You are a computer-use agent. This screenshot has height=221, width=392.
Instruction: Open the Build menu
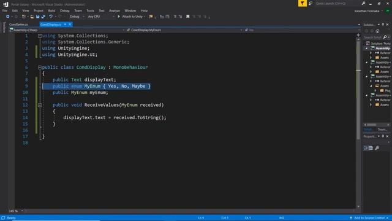click(x=51, y=10)
